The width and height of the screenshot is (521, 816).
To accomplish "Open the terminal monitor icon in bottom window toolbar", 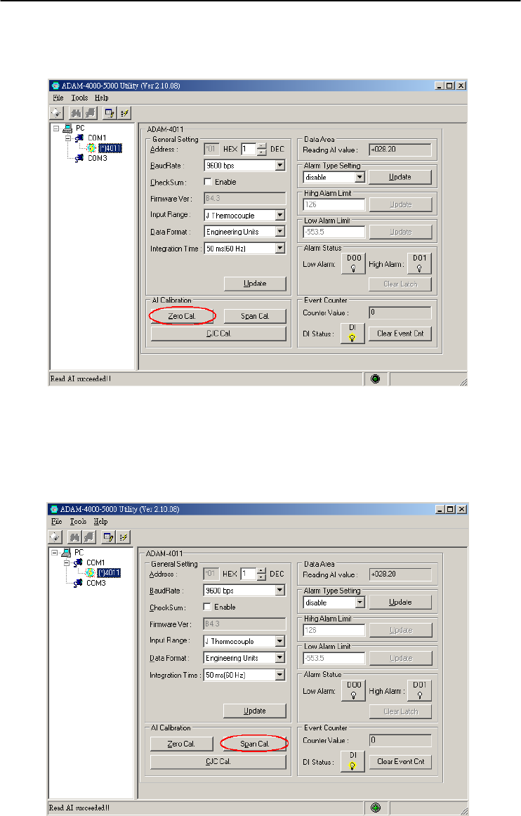I will click(108, 537).
